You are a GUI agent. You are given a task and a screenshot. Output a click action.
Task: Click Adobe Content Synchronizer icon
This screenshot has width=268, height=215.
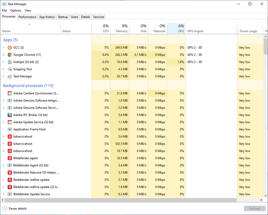10,93
